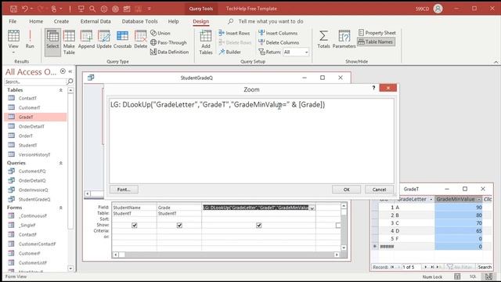The width and height of the screenshot is (501, 282).
Task: Collapse navigation pane with shutter bar arrows
Action: pyautogui.click(x=70, y=71)
